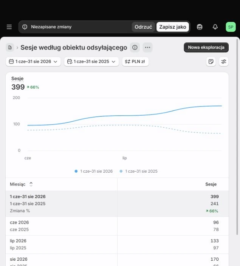Click the green 66% change value in the table
This screenshot has height=266, width=240.
coord(212,211)
